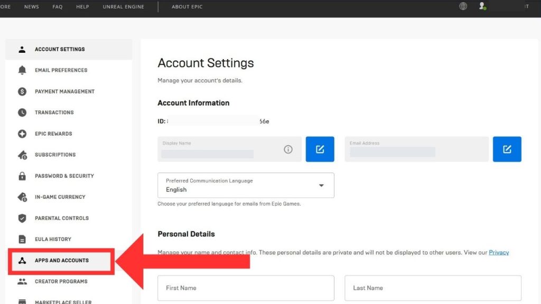Open Epic Rewards section

[69, 134]
